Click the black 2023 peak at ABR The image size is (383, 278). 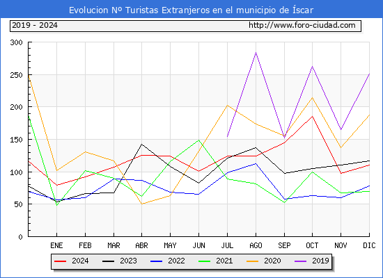(x=141, y=144)
